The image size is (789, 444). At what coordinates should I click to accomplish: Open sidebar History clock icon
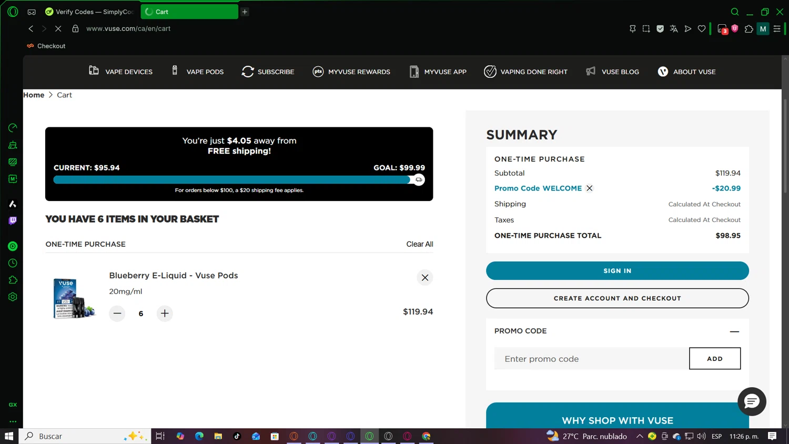click(x=13, y=263)
